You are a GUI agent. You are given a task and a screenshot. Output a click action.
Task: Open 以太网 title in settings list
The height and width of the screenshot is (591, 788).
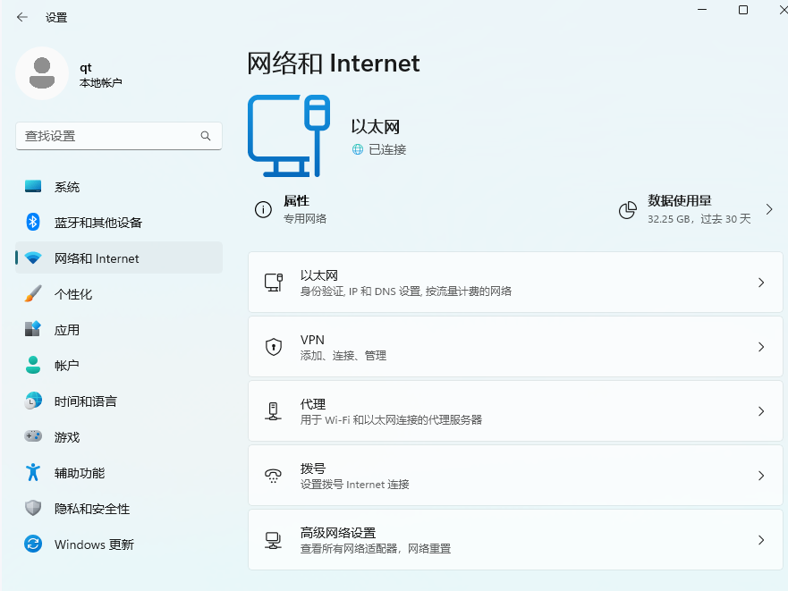pos(319,274)
